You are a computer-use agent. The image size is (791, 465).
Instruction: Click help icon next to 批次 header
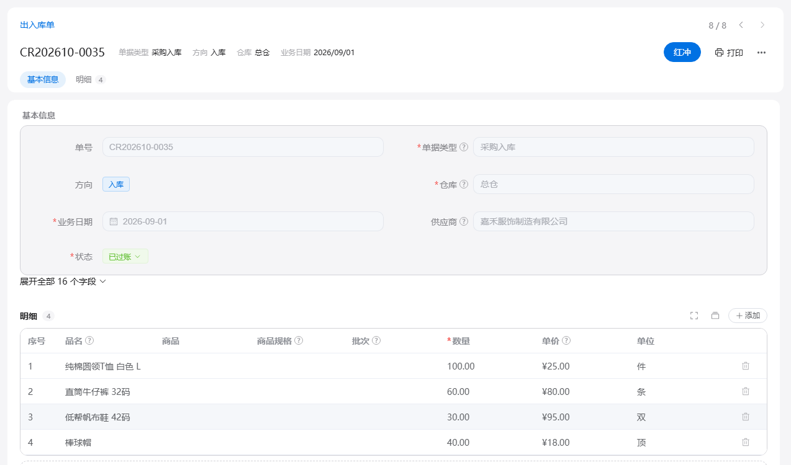[376, 340]
